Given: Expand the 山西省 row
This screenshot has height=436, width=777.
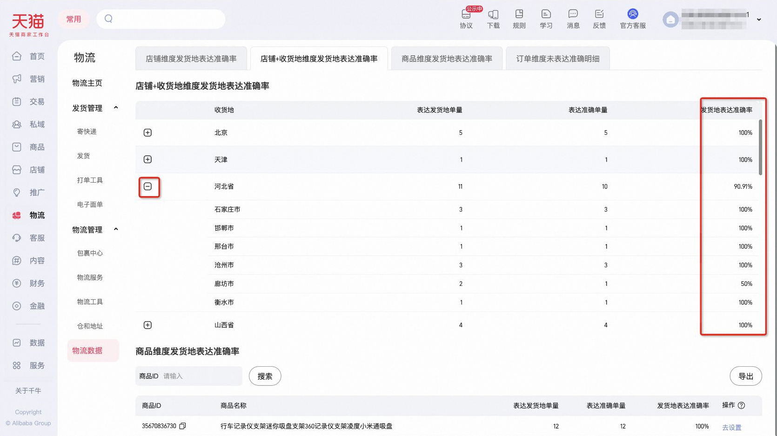Looking at the screenshot, I should pos(147,325).
